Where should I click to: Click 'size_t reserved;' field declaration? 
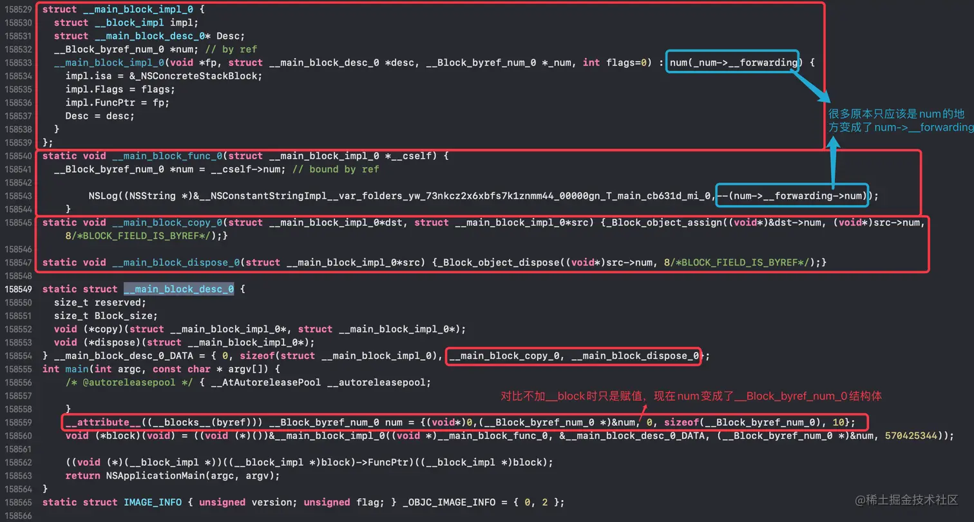[100, 302]
